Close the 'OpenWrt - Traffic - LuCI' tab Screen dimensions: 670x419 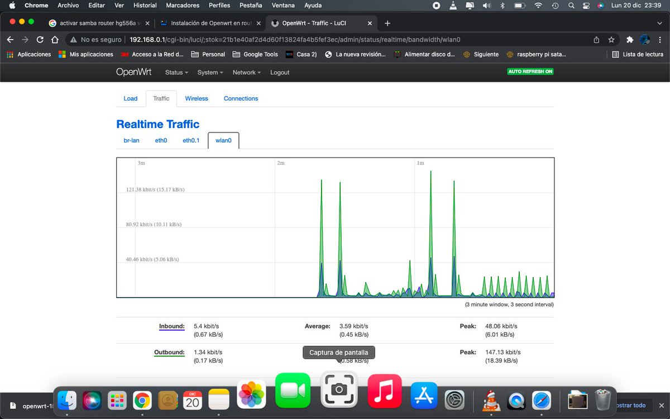click(370, 23)
